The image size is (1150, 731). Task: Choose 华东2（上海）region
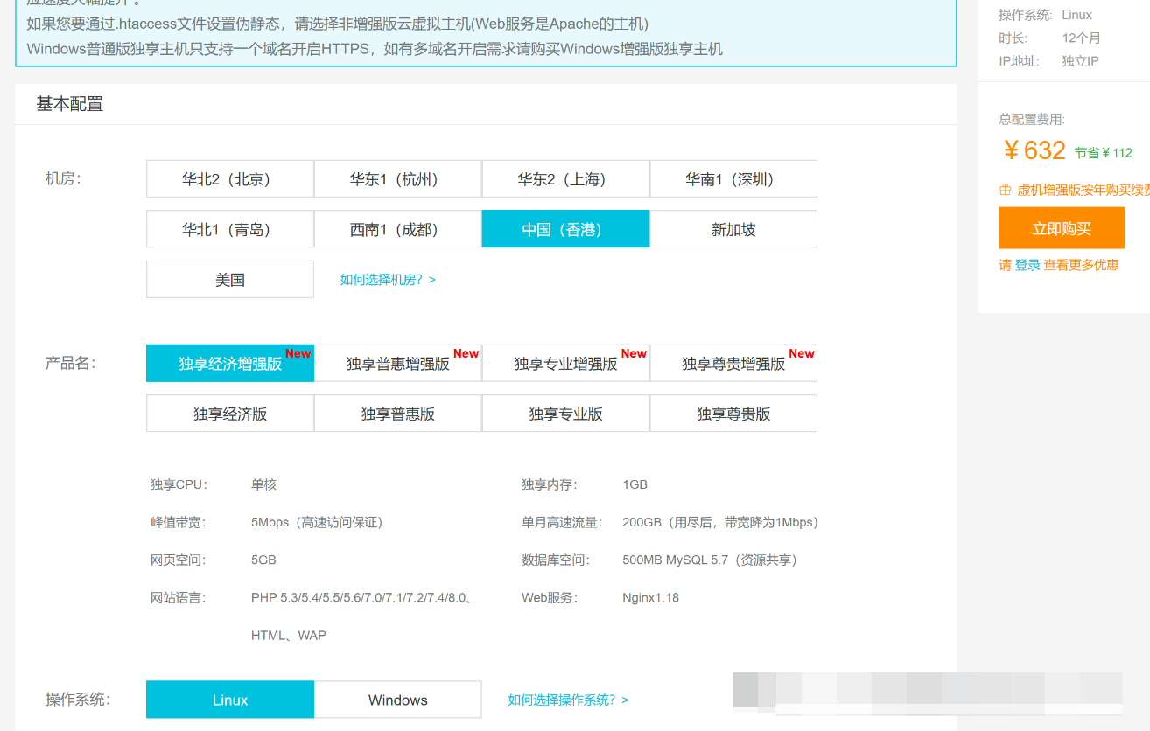click(565, 178)
